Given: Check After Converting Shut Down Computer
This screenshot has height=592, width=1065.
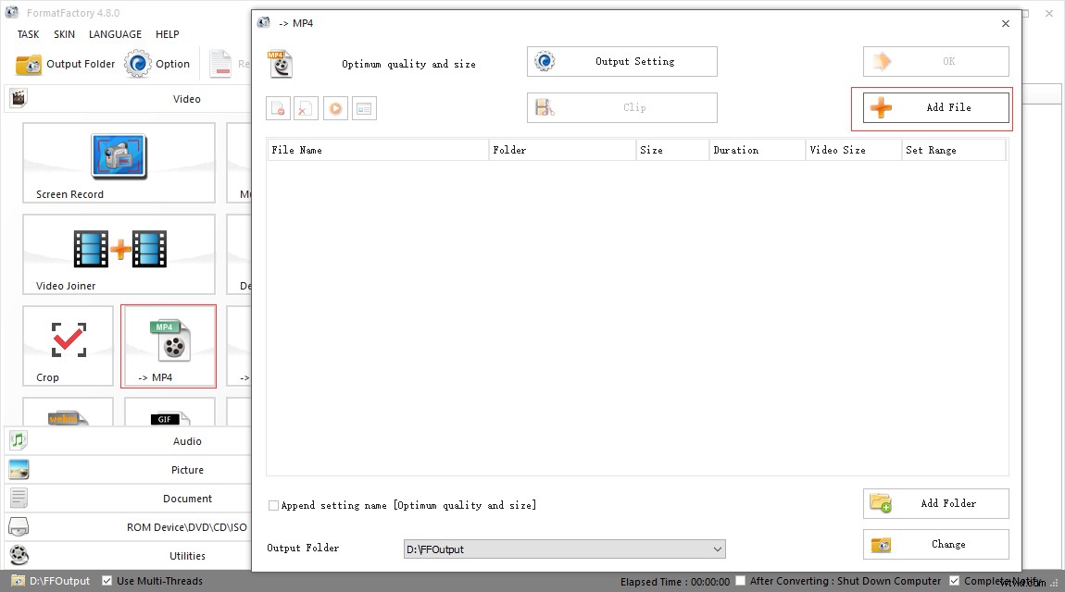Looking at the screenshot, I should coord(741,581).
